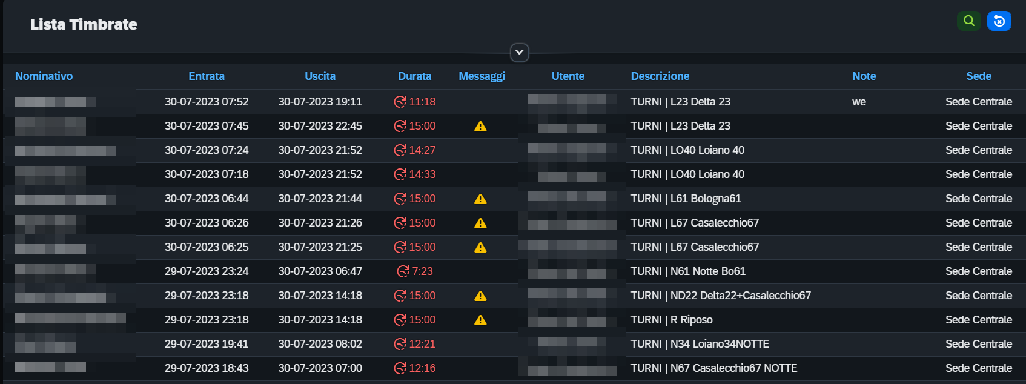Viewport: 1026px width, 384px height.
Task: Click the green search magnifier icon
Action: (968, 21)
